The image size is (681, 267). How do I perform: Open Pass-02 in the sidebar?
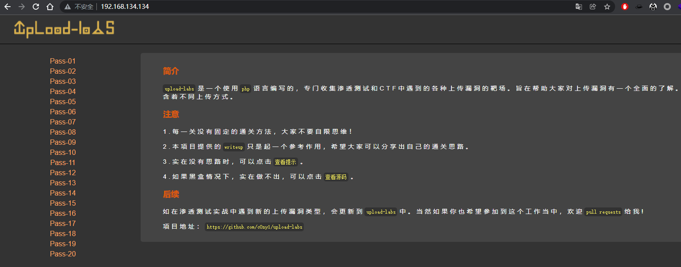[x=63, y=71]
